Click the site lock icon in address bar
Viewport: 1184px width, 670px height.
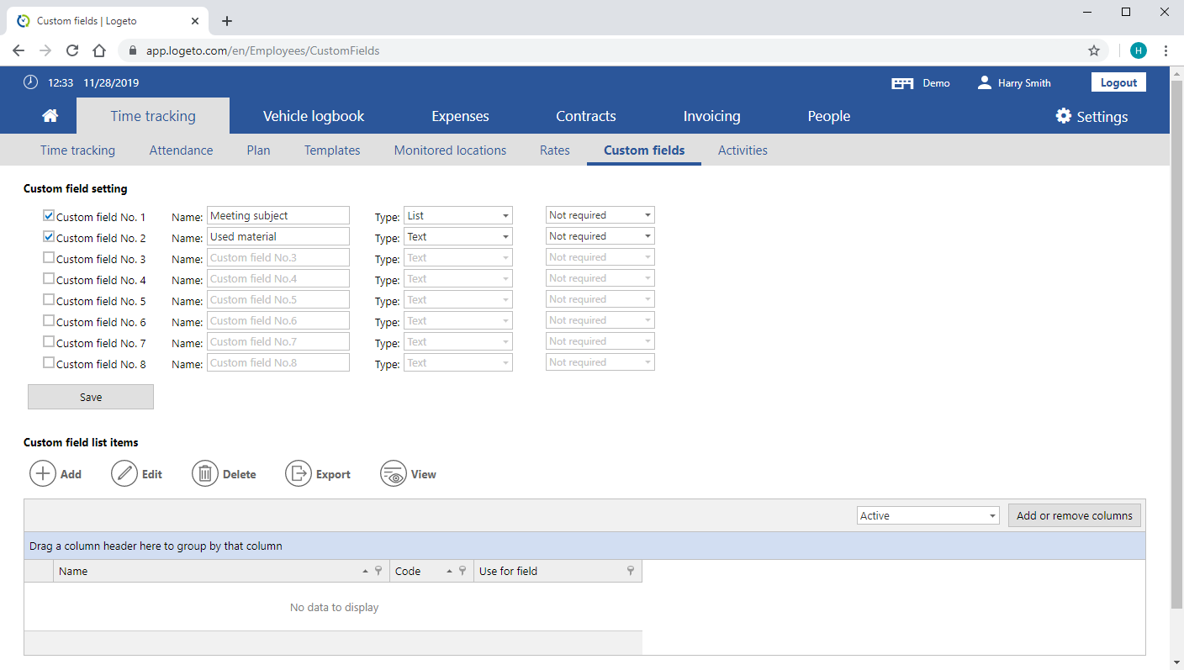pos(133,50)
